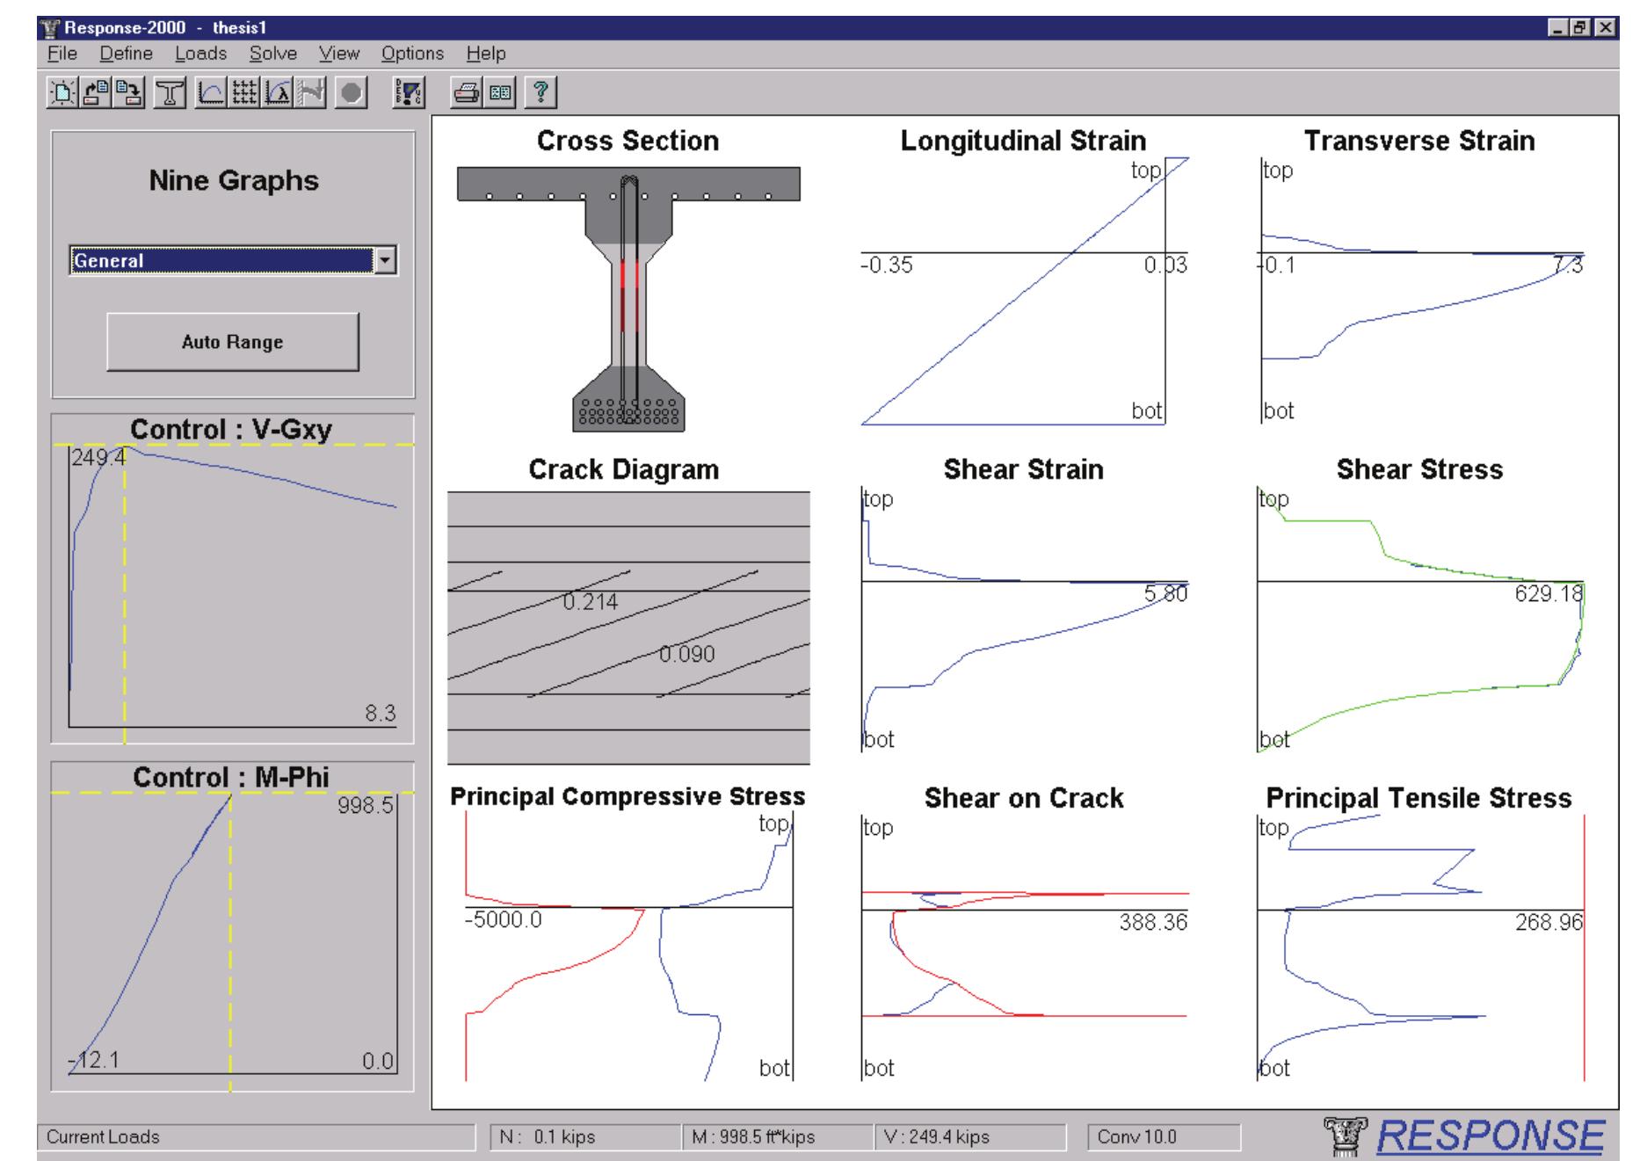The image size is (1647, 1161).
Task: Select the Shear on Crack graph
Action: tap(1024, 947)
